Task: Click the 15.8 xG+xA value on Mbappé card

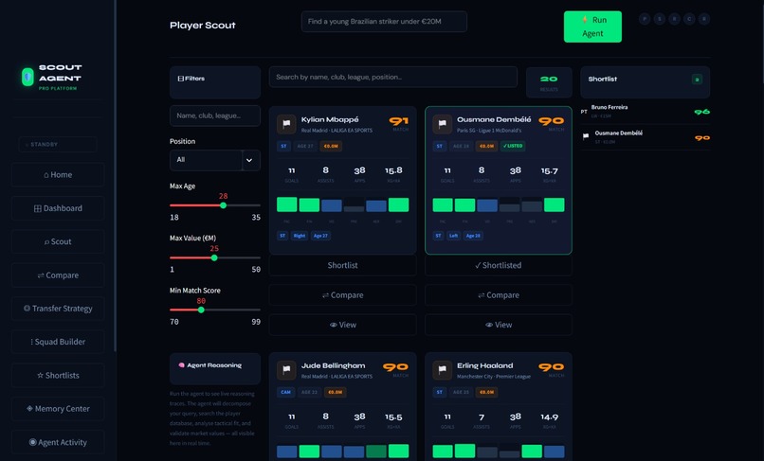Action: 393,170
